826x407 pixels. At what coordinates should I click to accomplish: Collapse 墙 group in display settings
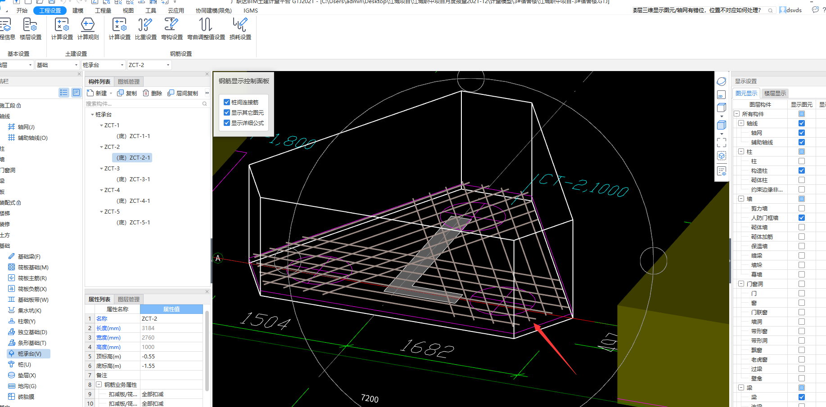[741, 199]
